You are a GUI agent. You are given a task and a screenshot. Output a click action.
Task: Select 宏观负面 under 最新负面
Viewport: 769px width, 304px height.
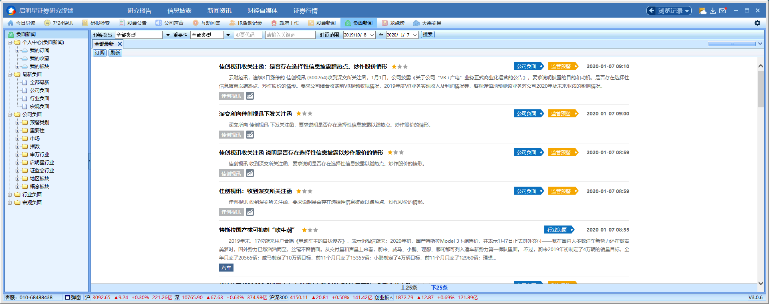(39, 107)
